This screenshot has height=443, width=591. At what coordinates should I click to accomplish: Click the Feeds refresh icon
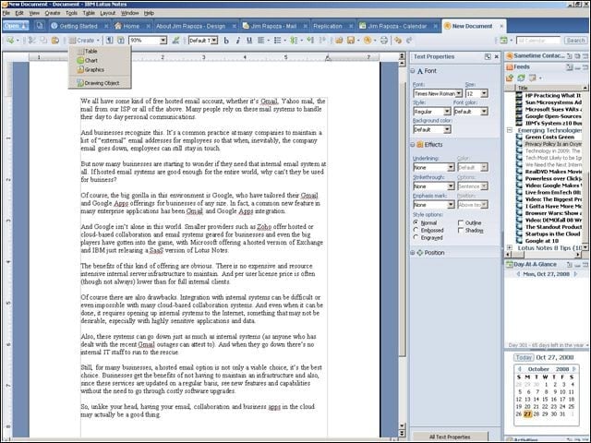point(521,78)
